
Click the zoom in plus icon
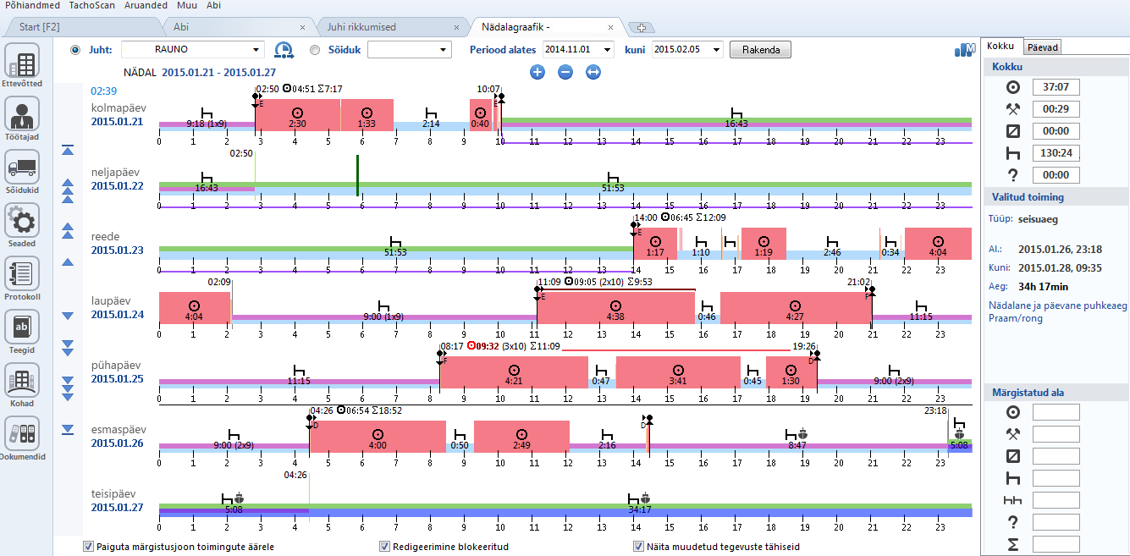[537, 73]
